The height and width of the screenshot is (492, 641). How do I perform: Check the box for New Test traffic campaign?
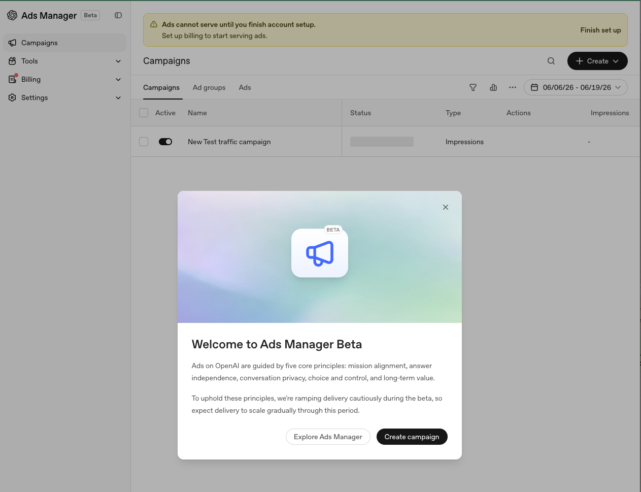[x=144, y=142]
